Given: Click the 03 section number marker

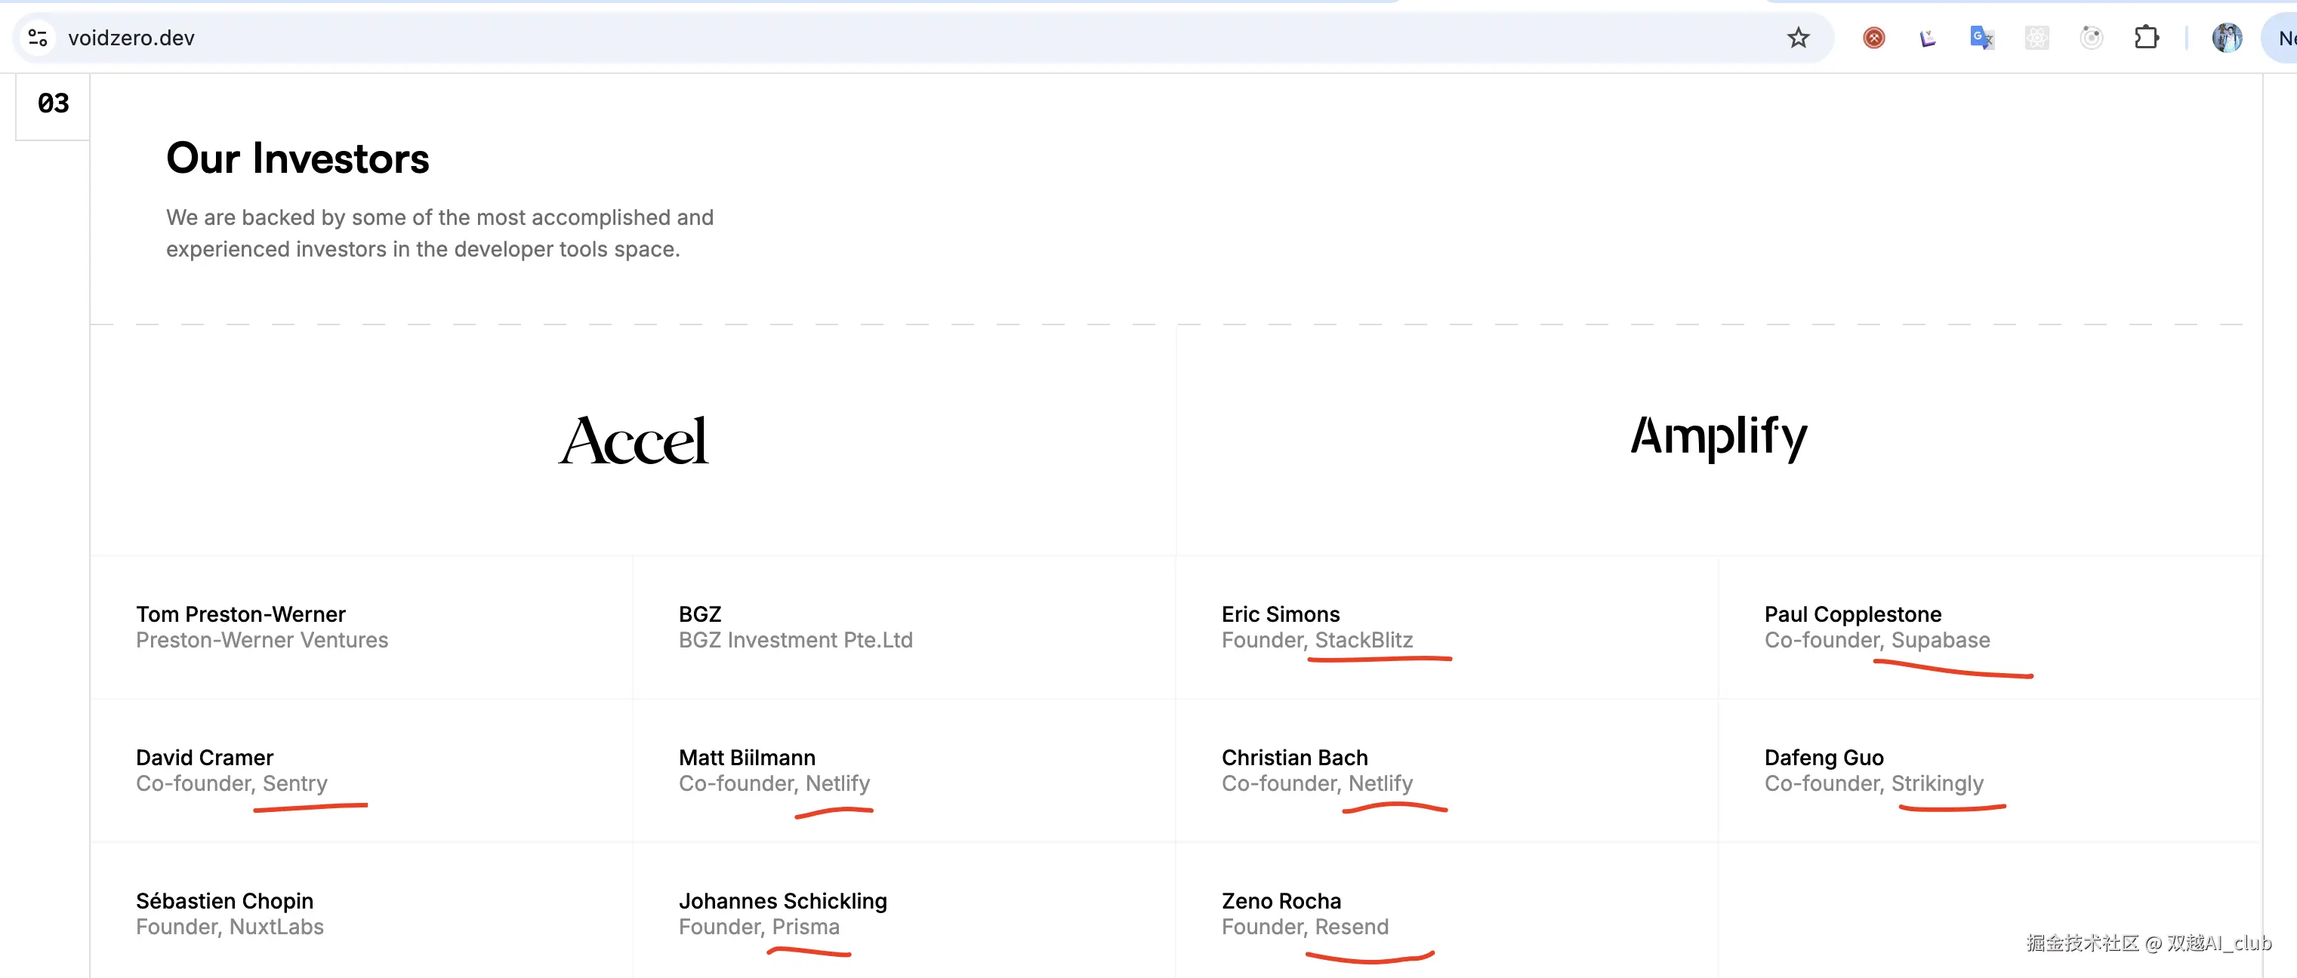Looking at the screenshot, I should pyautogui.click(x=53, y=104).
